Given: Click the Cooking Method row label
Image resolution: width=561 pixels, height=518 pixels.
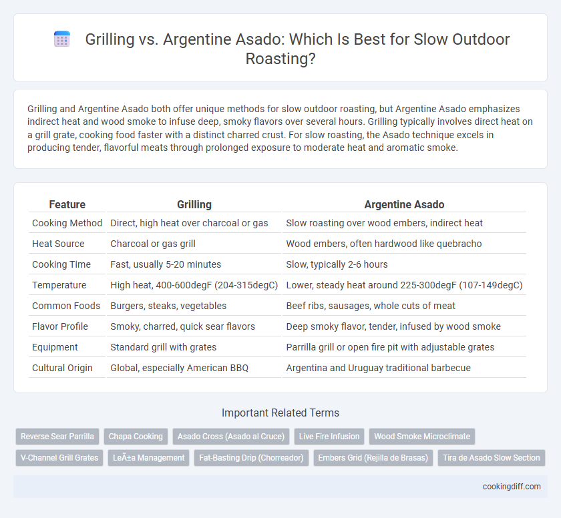Looking at the screenshot, I should coord(67,223).
